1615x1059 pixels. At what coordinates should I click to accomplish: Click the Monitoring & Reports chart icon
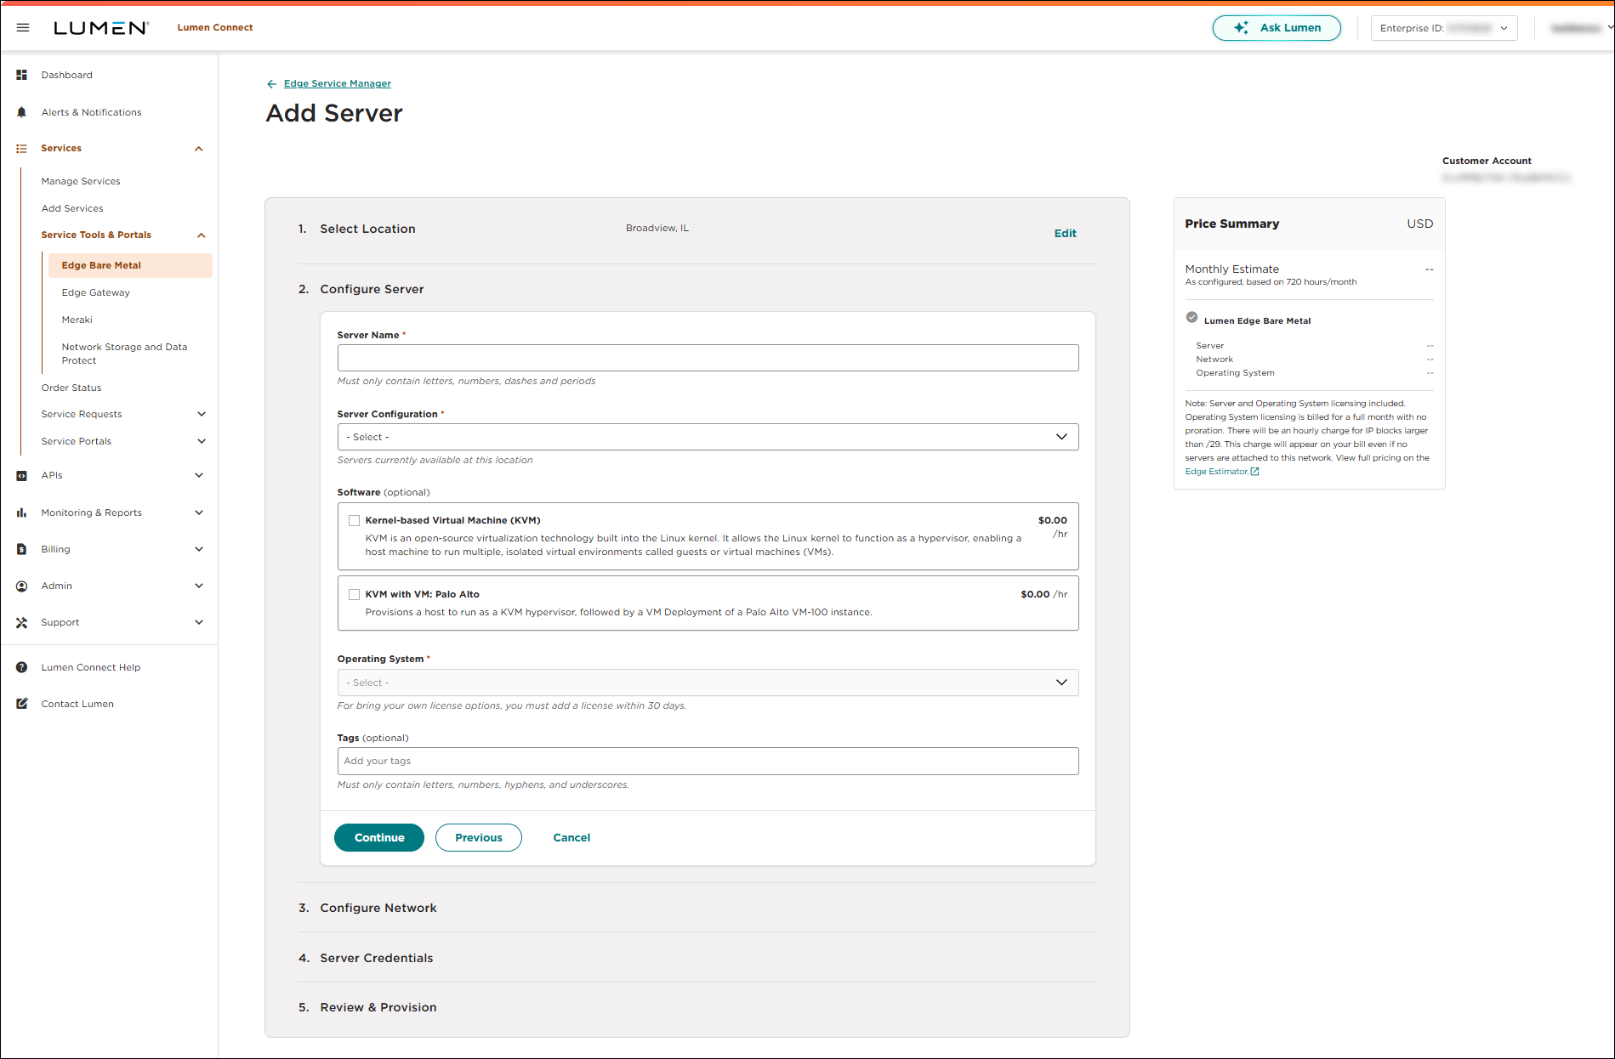[x=22, y=513]
